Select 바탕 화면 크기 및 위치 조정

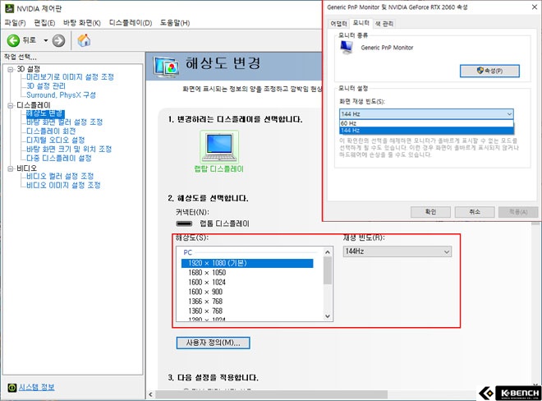click(x=69, y=149)
